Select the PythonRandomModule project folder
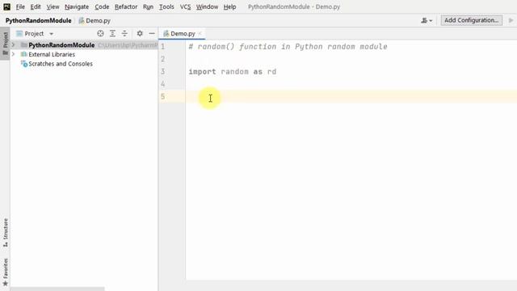The width and height of the screenshot is (517, 291). pos(61,45)
